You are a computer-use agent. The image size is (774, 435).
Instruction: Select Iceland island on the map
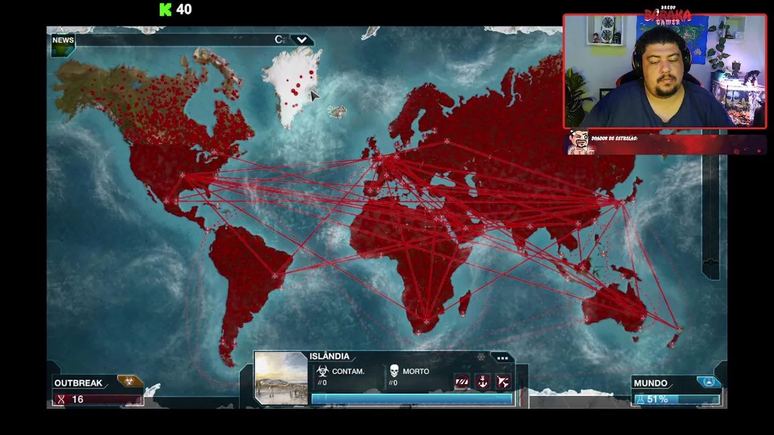click(x=337, y=112)
